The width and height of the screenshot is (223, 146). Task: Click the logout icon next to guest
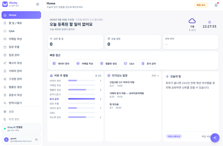[x=36, y=140]
